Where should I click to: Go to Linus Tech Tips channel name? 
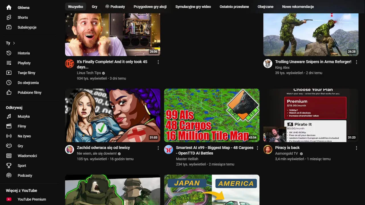coord(89,73)
